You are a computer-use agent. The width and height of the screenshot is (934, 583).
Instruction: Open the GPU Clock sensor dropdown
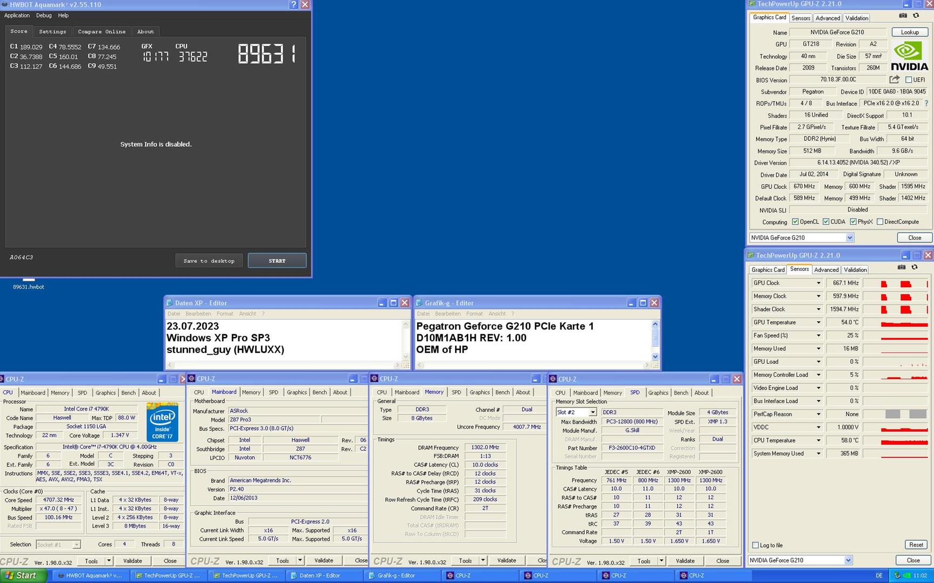(x=818, y=283)
